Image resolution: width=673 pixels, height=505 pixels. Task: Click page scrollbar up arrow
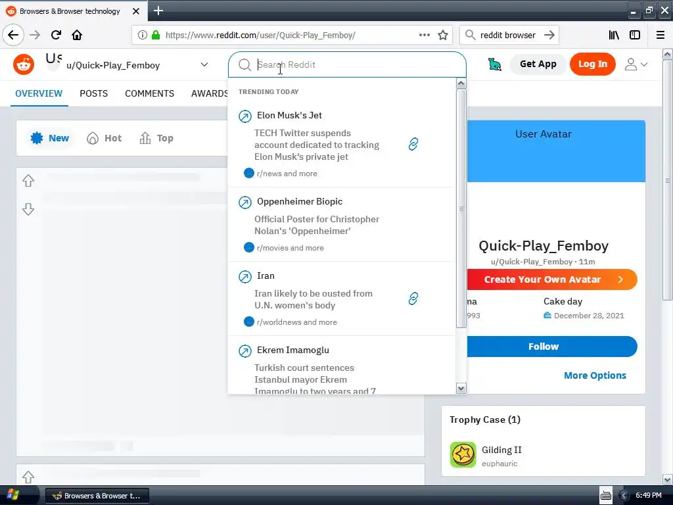tap(668, 55)
